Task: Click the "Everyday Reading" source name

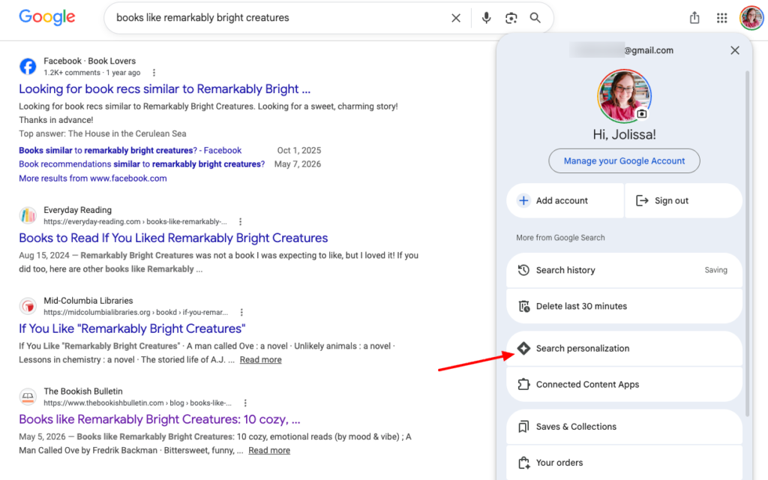Action: (x=77, y=210)
